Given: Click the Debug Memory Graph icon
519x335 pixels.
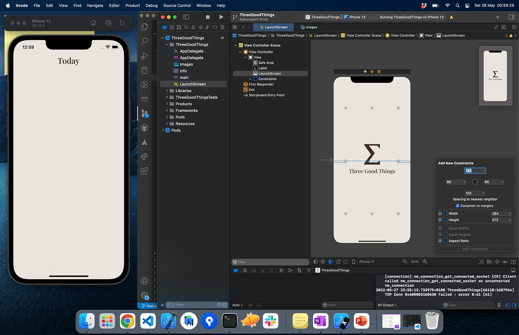Looking at the screenshot, I should coord(290,270).
